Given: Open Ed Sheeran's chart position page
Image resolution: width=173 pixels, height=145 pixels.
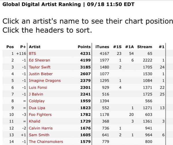Looking at the screenshot, I should coord(39,60).
